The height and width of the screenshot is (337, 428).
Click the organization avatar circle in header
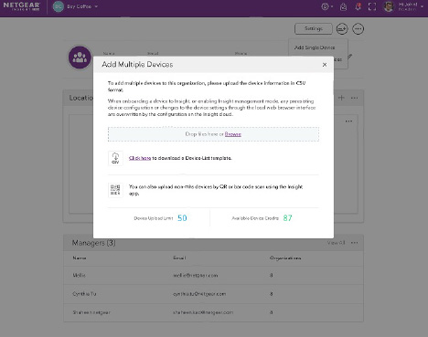tap(59, 6)
